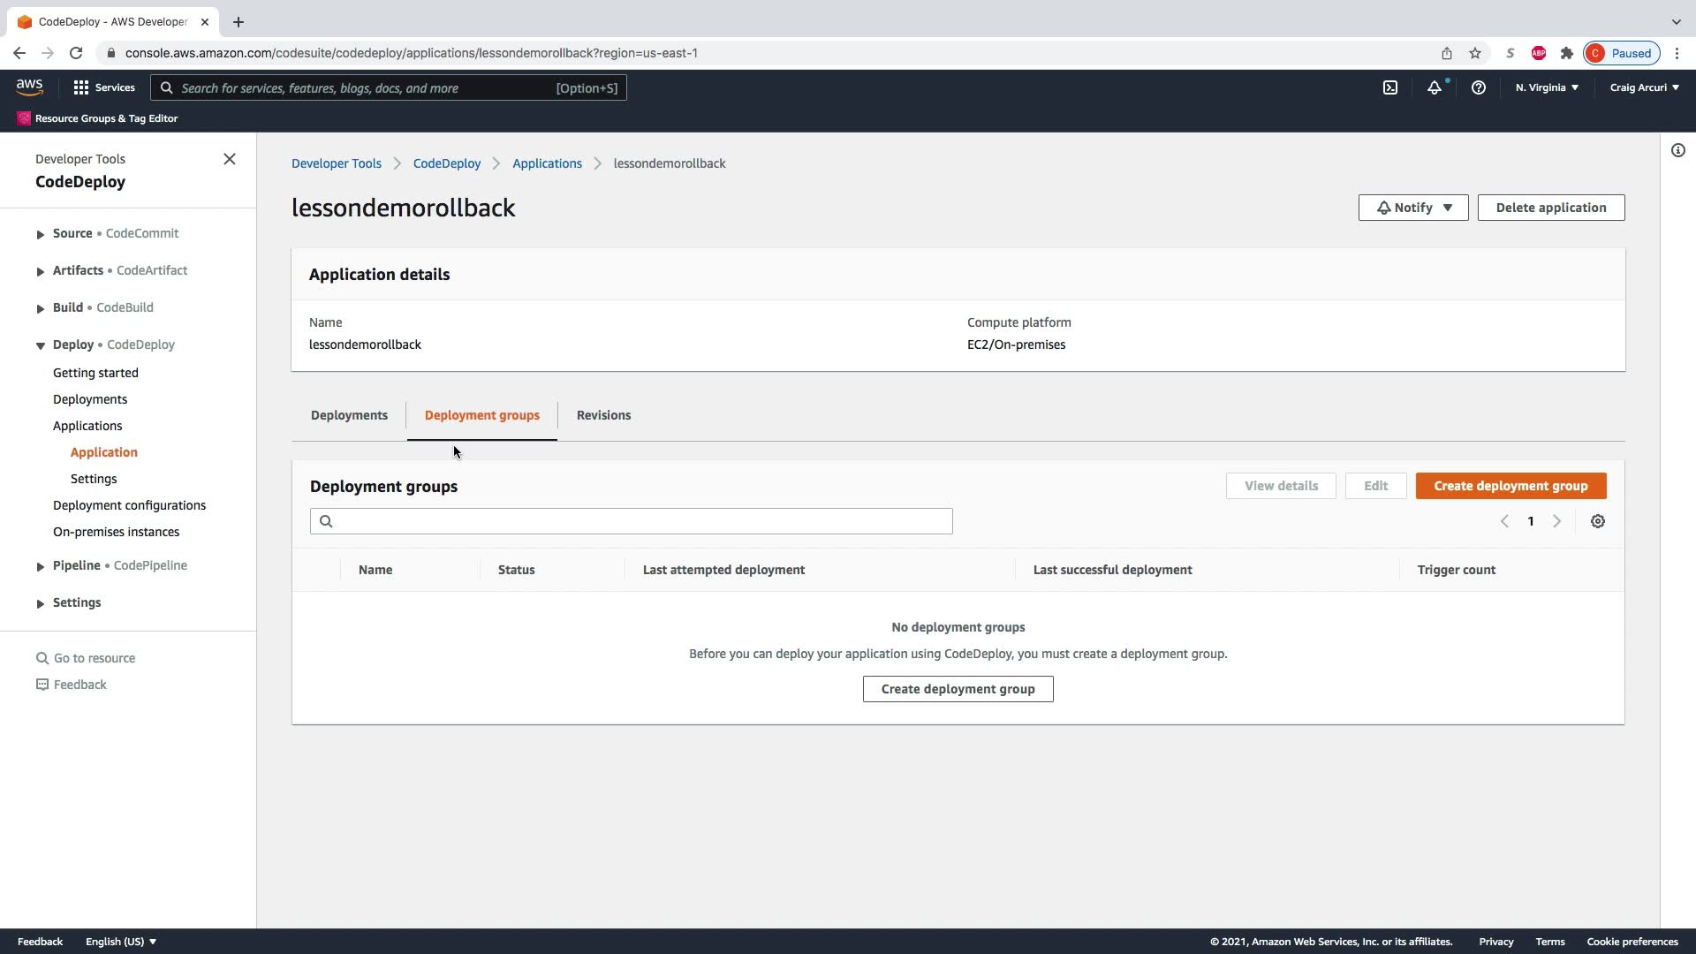The height and width of the screenshot is (954, 1696).
Task: Open the N. Virginia region dropdown
Action: (1546, 87)
